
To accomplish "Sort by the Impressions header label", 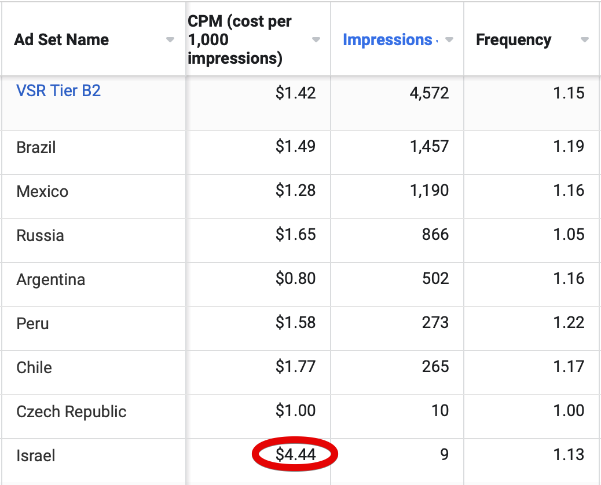I will tap(387, 40).
